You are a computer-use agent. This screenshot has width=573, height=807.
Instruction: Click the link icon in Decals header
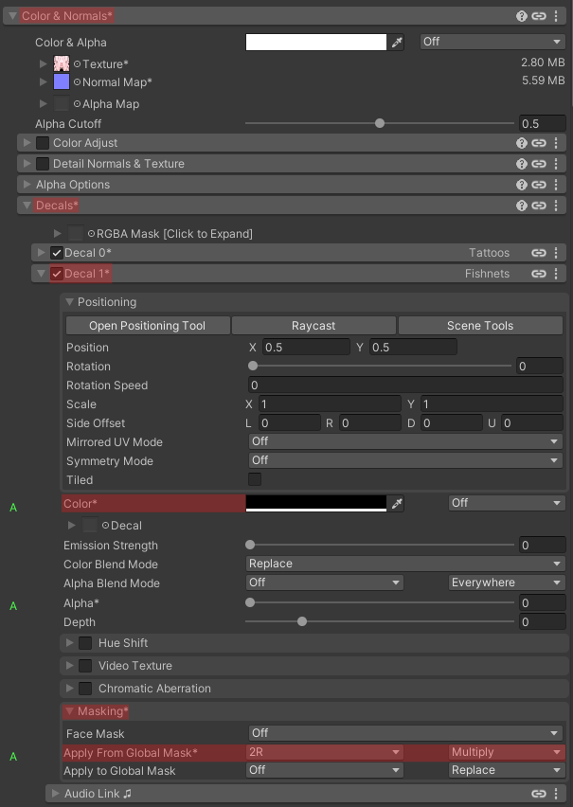pyautogui.click(x=539, y=206)
